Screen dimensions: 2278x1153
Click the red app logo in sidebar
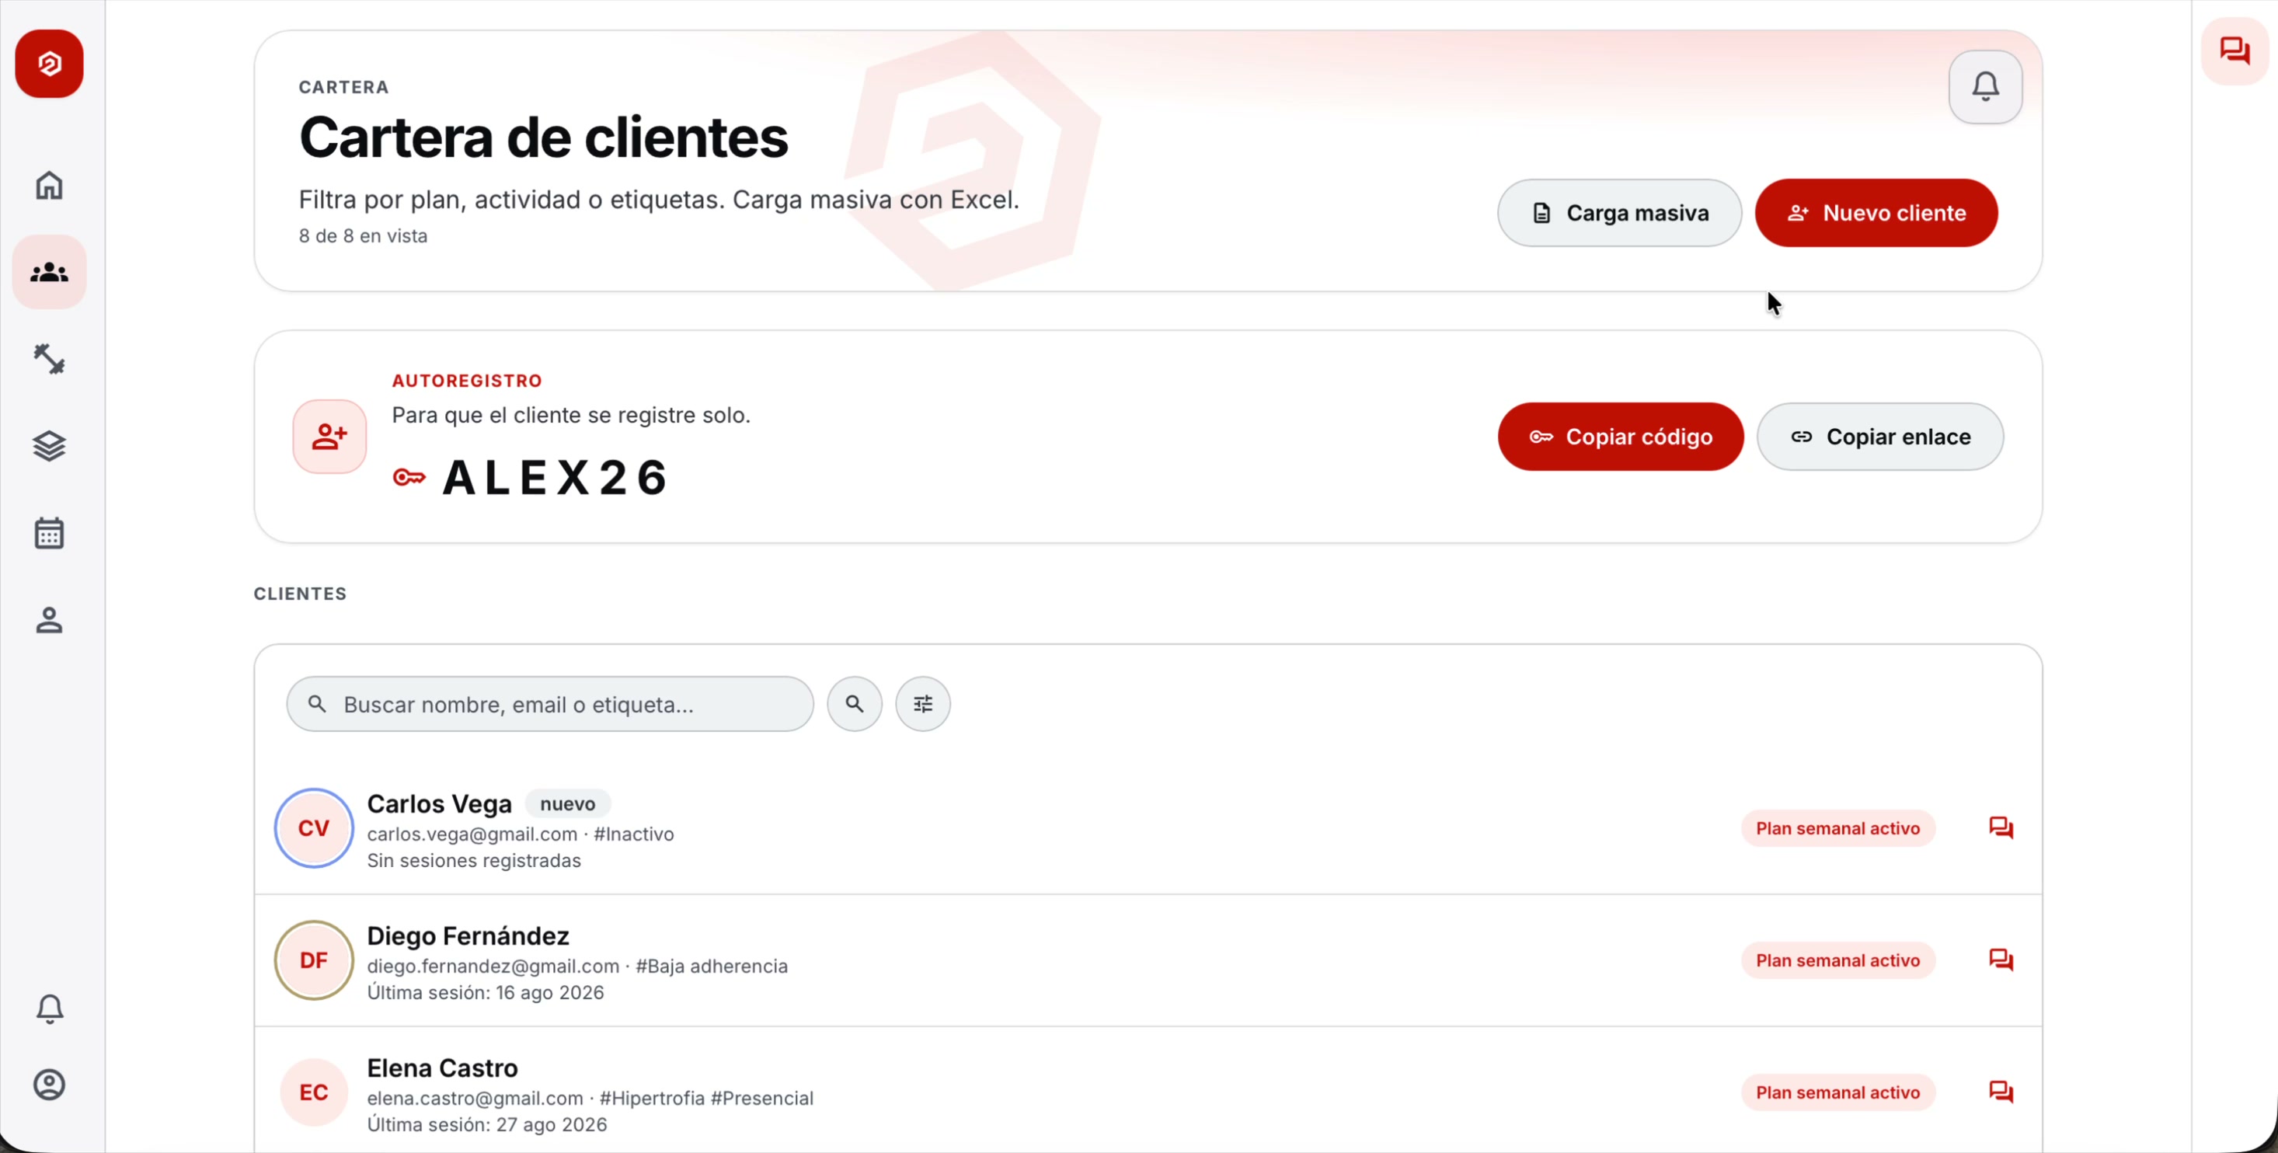pyautogui.click(x=50, y=64)
